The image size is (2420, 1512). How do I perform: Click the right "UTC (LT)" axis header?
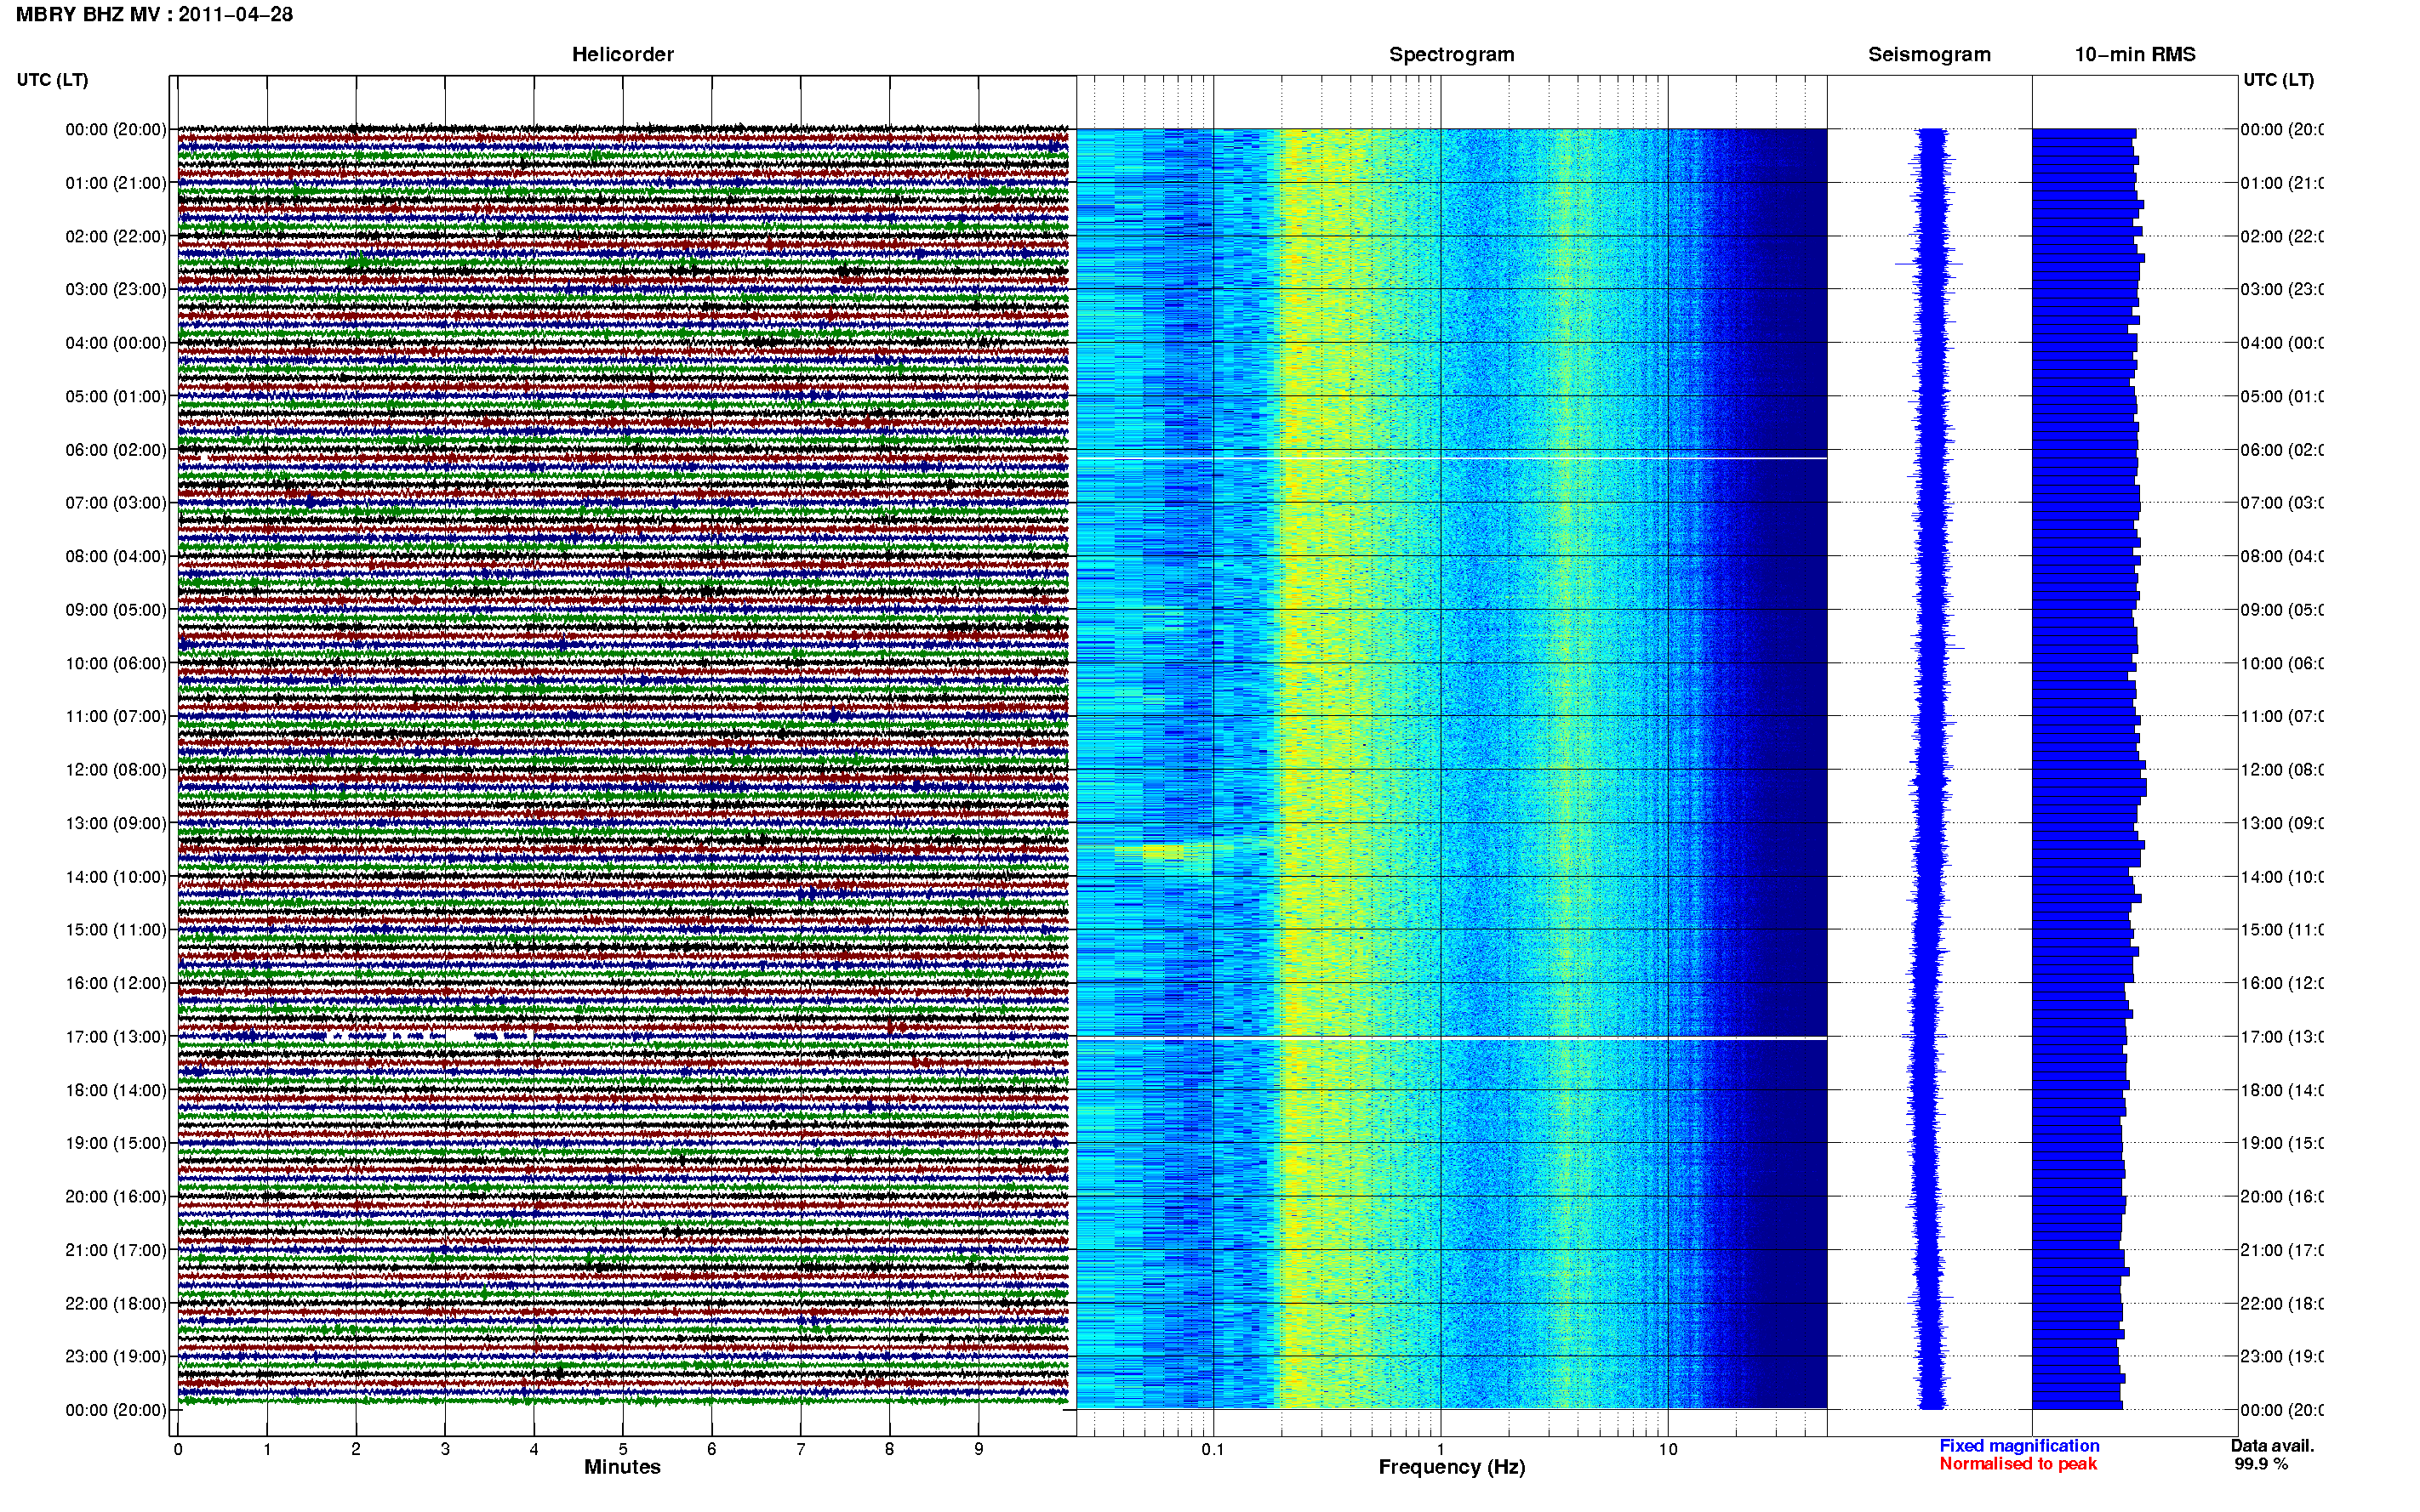click(x=2278, y=80)
